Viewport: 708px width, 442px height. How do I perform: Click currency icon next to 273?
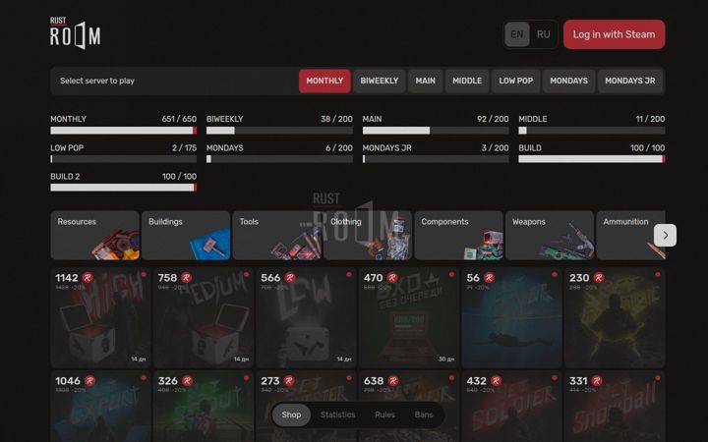point(289,381)
